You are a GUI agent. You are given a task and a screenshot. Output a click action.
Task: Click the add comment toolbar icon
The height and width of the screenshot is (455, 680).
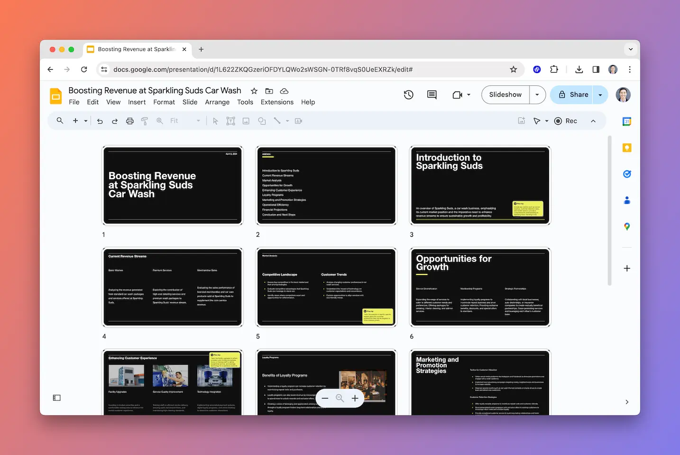click(x=522, y=121)
